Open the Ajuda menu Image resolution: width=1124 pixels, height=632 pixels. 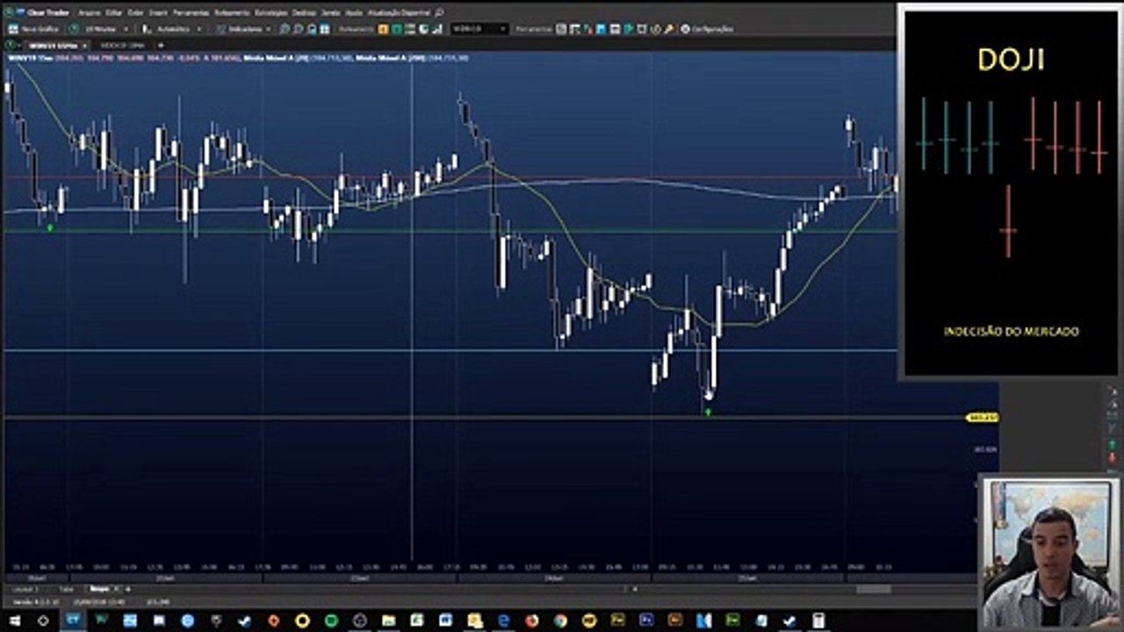click(x=353, y=13)
